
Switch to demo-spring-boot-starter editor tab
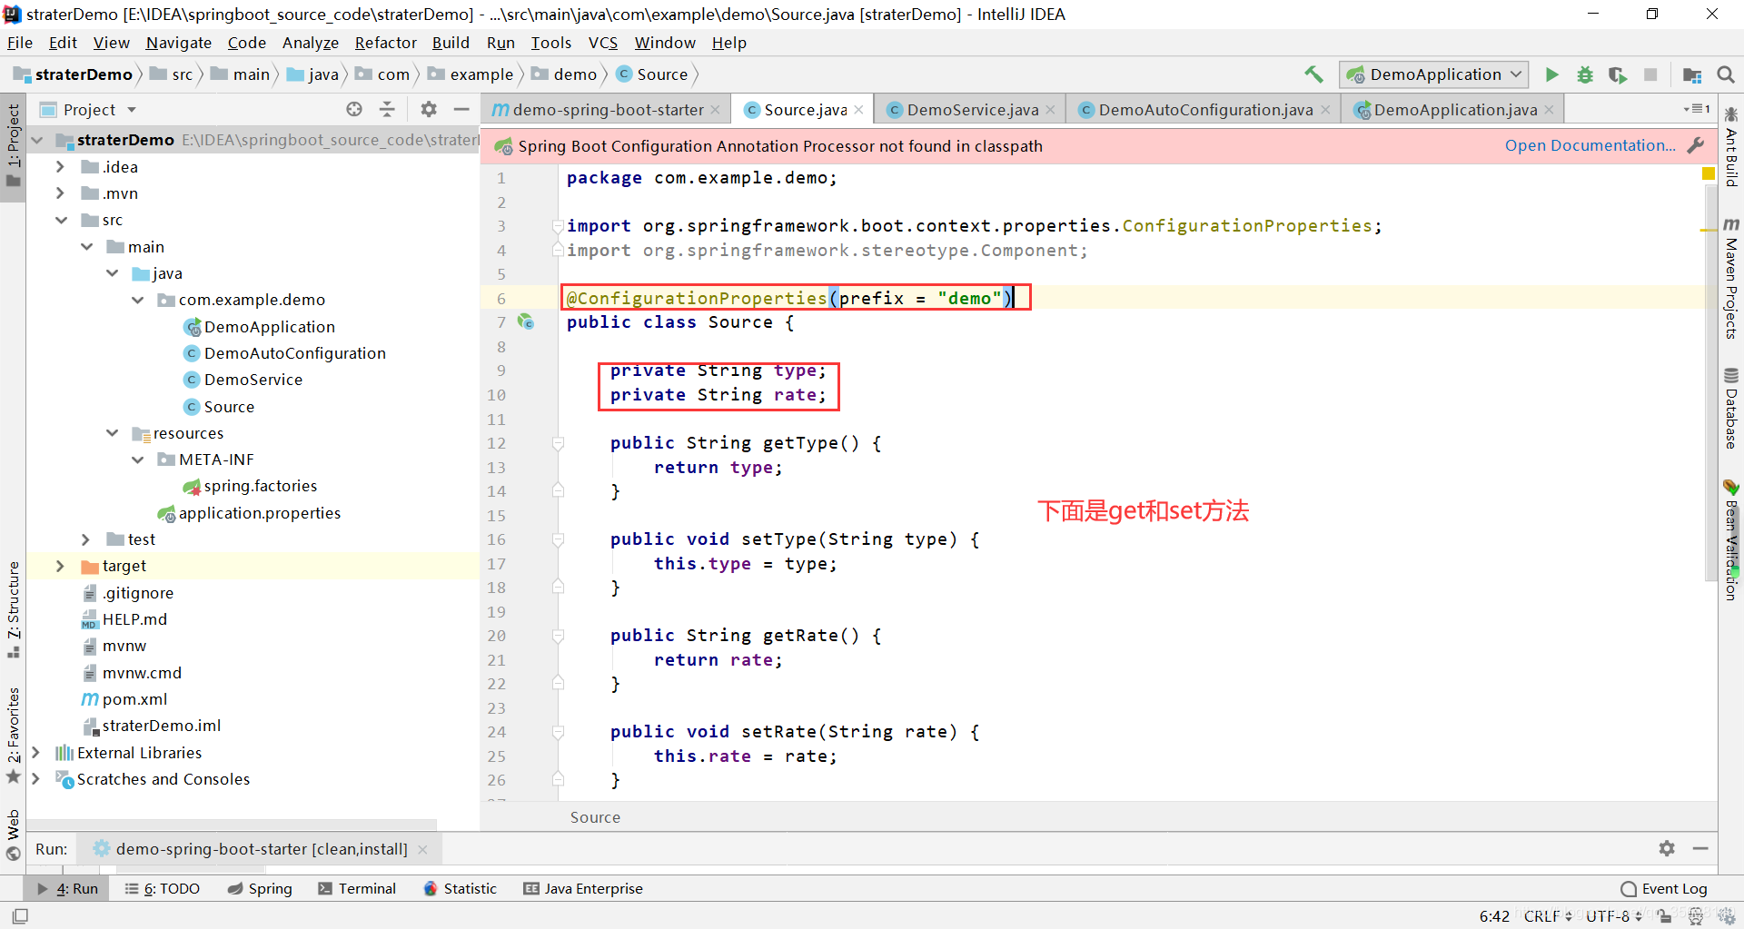(607, 110)
